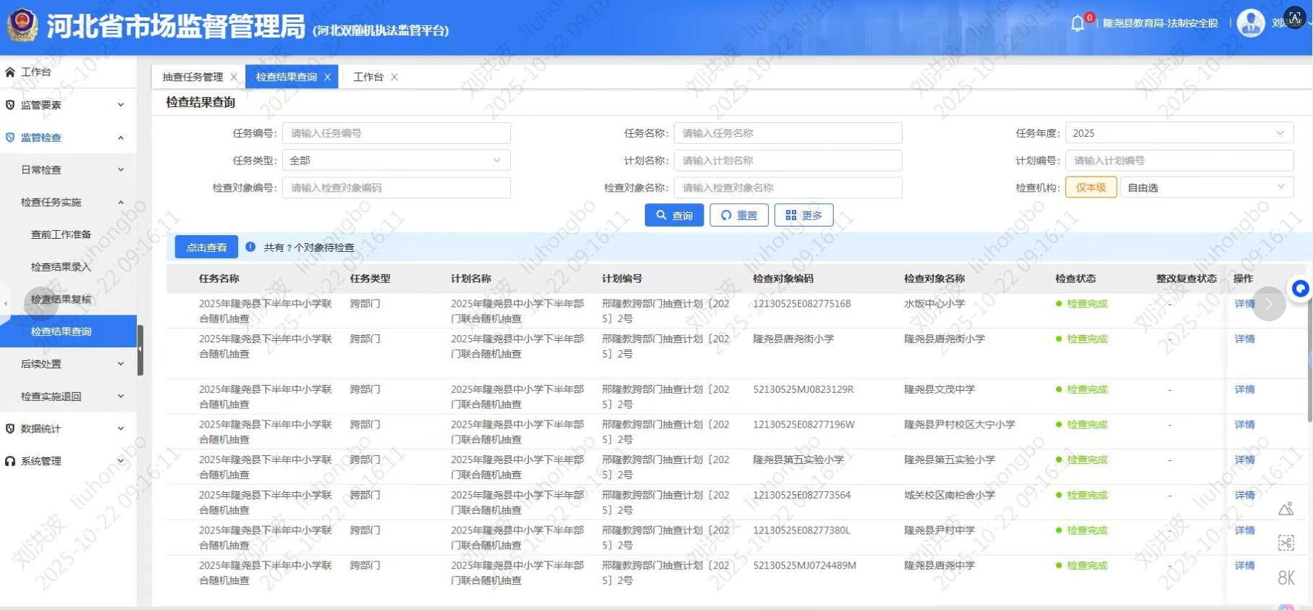Click the user avatar icon
1313x610 pixels.
[1251, 22]
